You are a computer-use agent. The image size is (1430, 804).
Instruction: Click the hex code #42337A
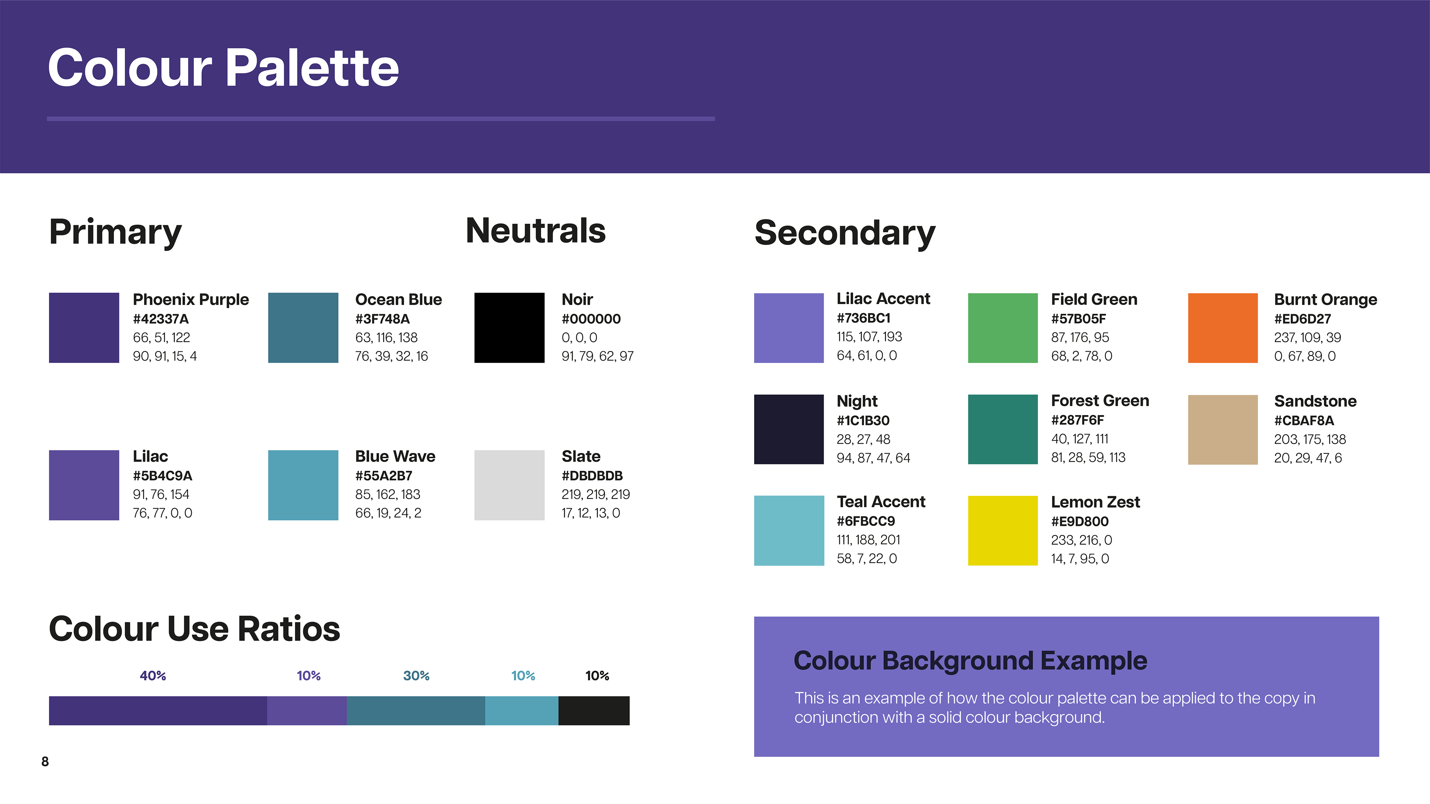click(x=161, y=319)
